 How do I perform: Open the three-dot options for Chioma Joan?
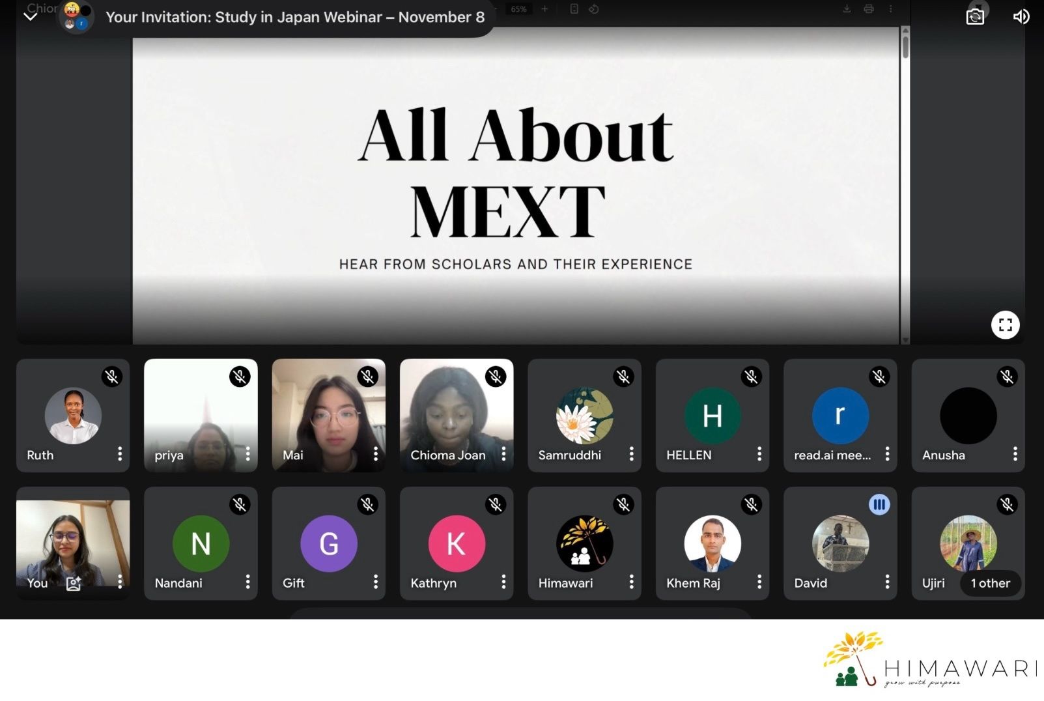(503, 454)
